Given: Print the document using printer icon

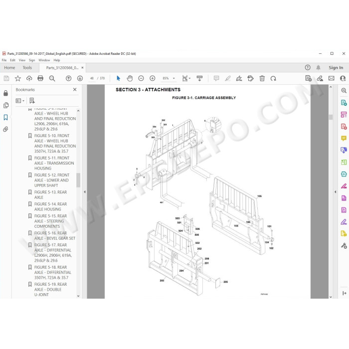Looking at the screenshot, I should (x=40, y=78).
